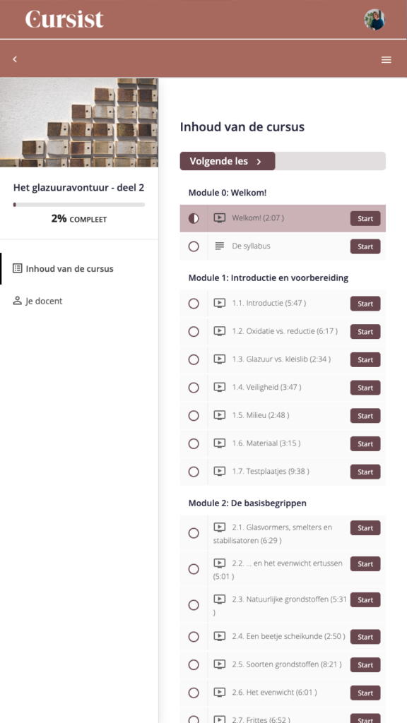Open the profile avatar in the header
This screenshot has height=723, width=407.
click(375, 20)
